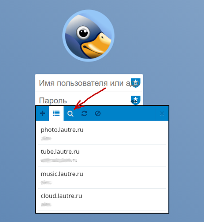204x222 pixels.
Task: Click shield icon in username field
Action: [x=135, y=83]
